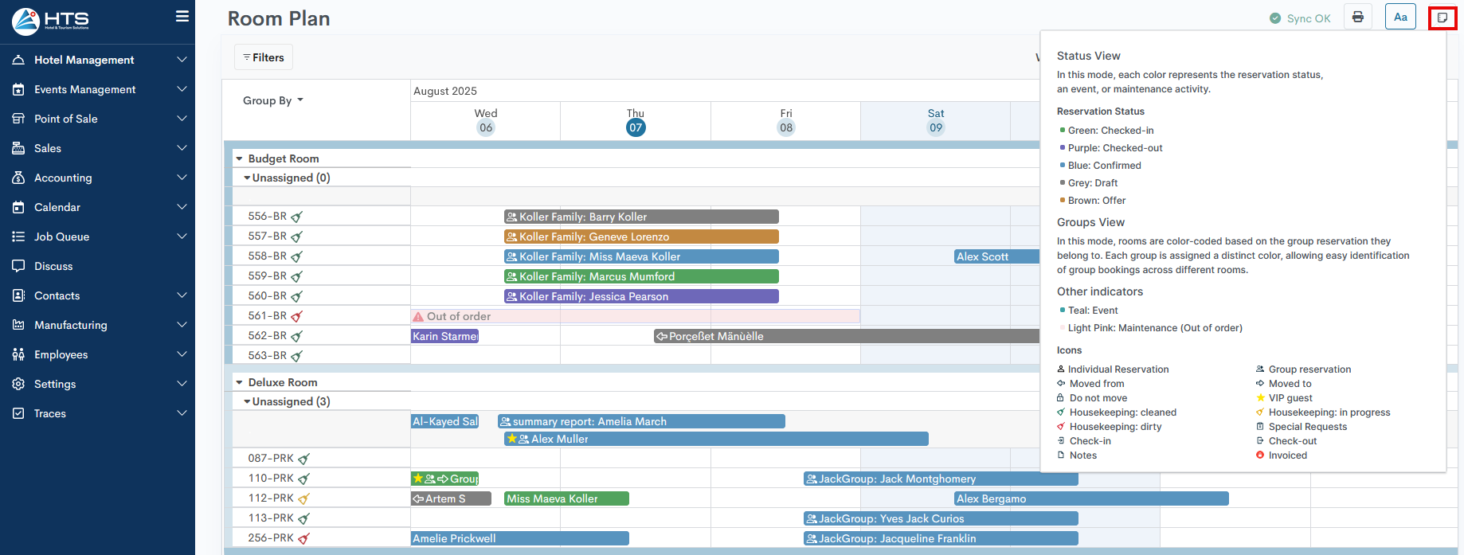Select the green Marcus Mumford reservation bar

pos(641,276)
